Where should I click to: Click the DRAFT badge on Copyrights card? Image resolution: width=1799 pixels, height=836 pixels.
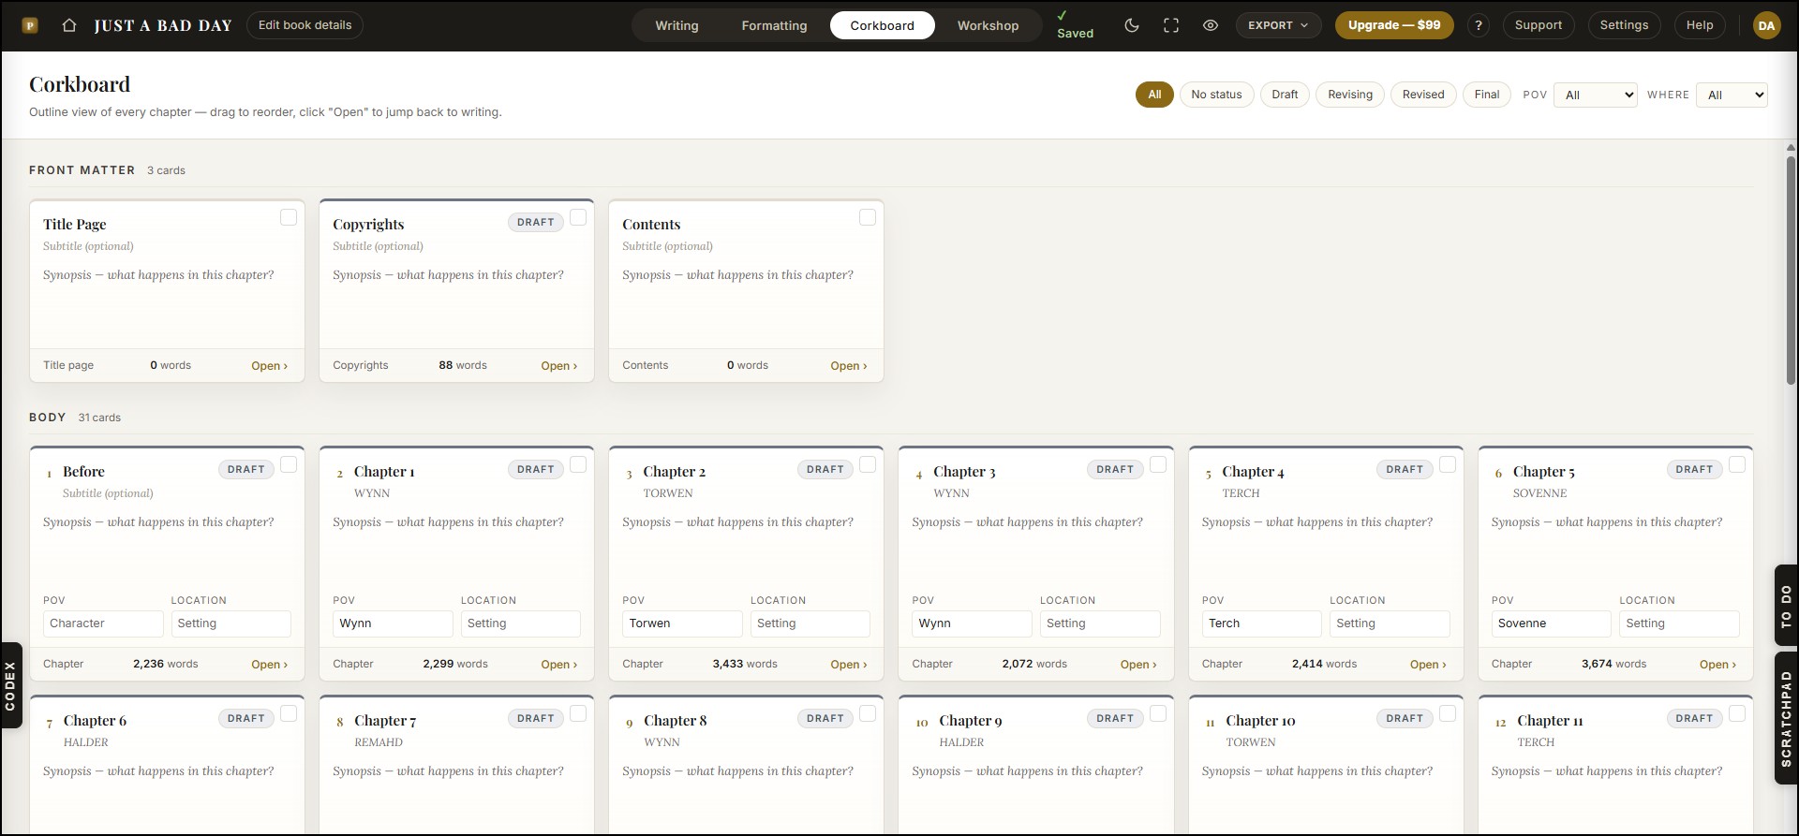pyautogui.click(x=536, y=222)
